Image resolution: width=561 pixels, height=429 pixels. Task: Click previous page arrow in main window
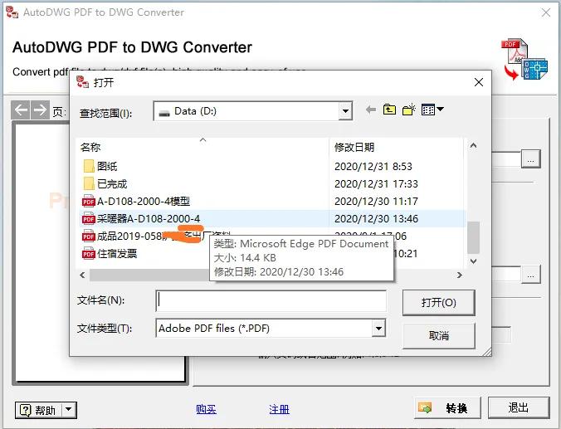point(21,110)
